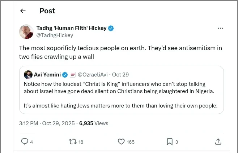The height and width of the screenshot is (153, 238).
Task: Click the Oct 29 quoted post date
Action: point(120,75)
